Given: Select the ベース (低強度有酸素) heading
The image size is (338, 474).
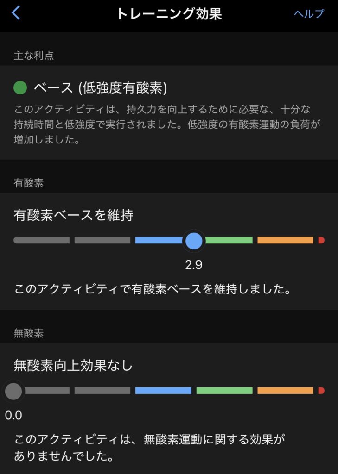Looking at the screenshot, I should 100,87.
